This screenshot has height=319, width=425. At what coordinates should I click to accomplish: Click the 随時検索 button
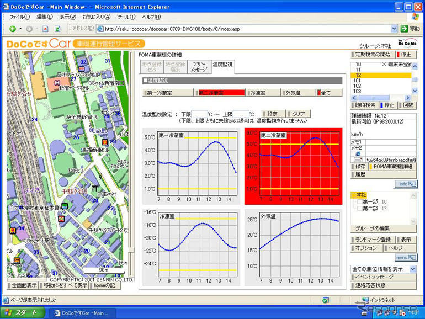(x=365, y=105)
